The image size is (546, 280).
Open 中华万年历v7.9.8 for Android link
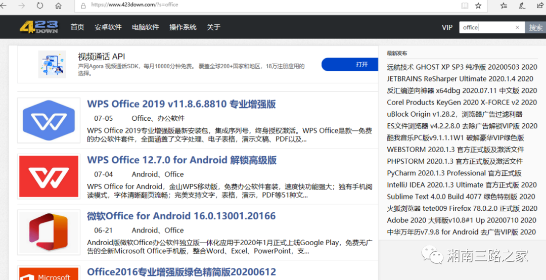[462, 232]
